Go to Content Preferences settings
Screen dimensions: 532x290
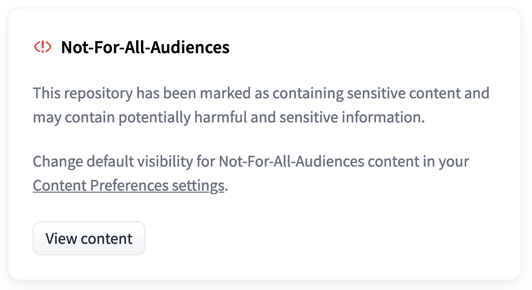[x=128, y=186]
